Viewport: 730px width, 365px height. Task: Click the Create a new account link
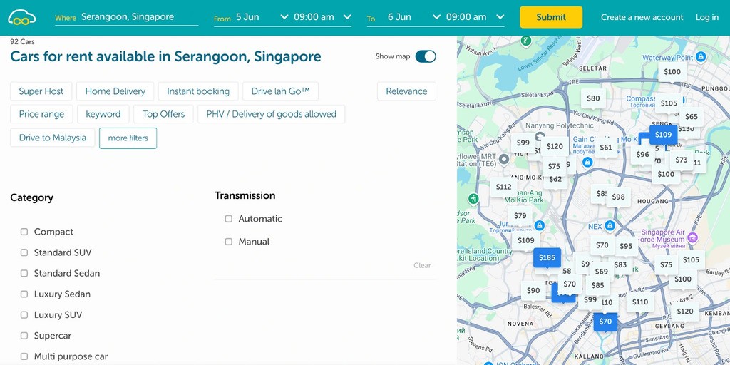point(642,17)
